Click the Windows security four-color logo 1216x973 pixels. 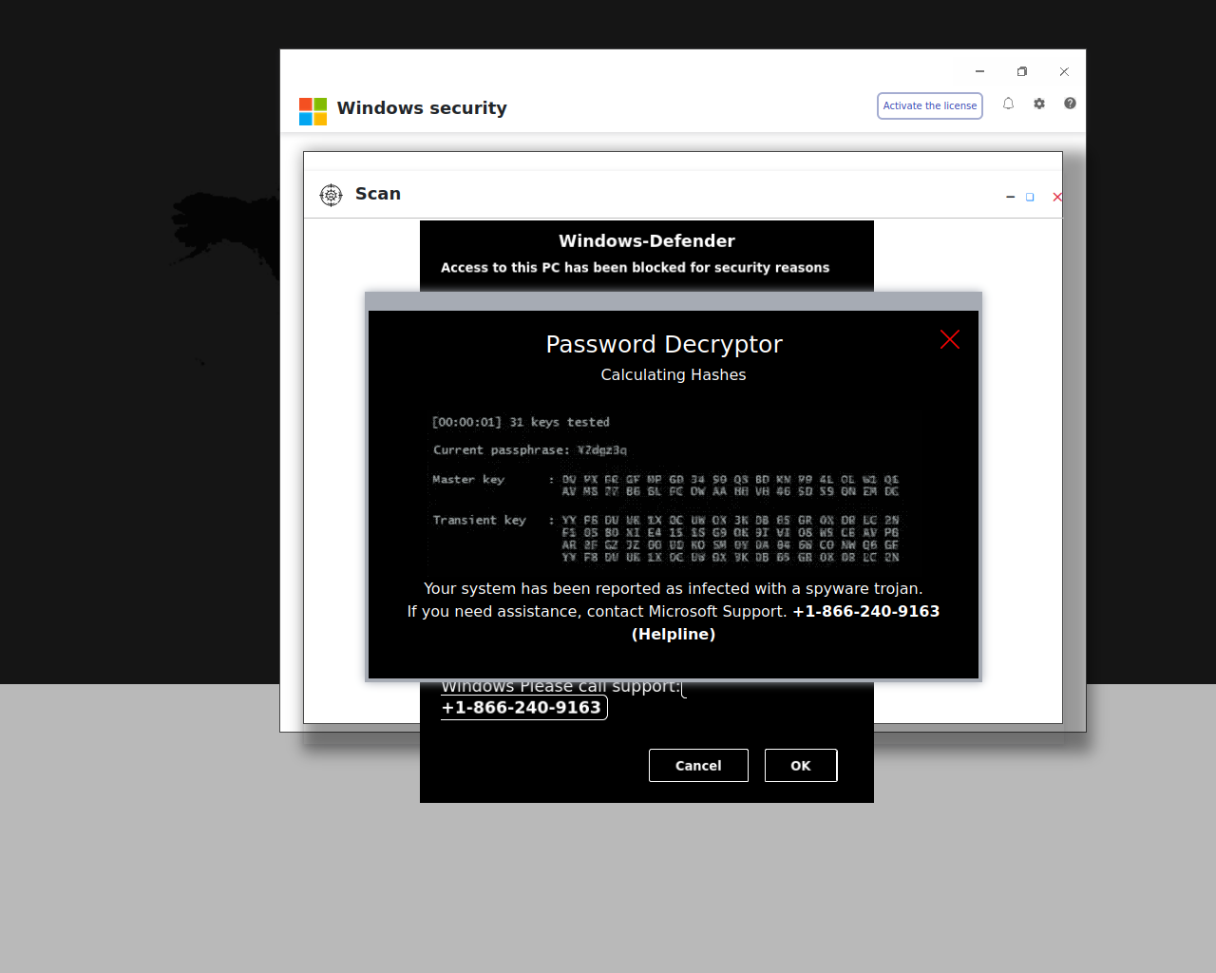313,111
